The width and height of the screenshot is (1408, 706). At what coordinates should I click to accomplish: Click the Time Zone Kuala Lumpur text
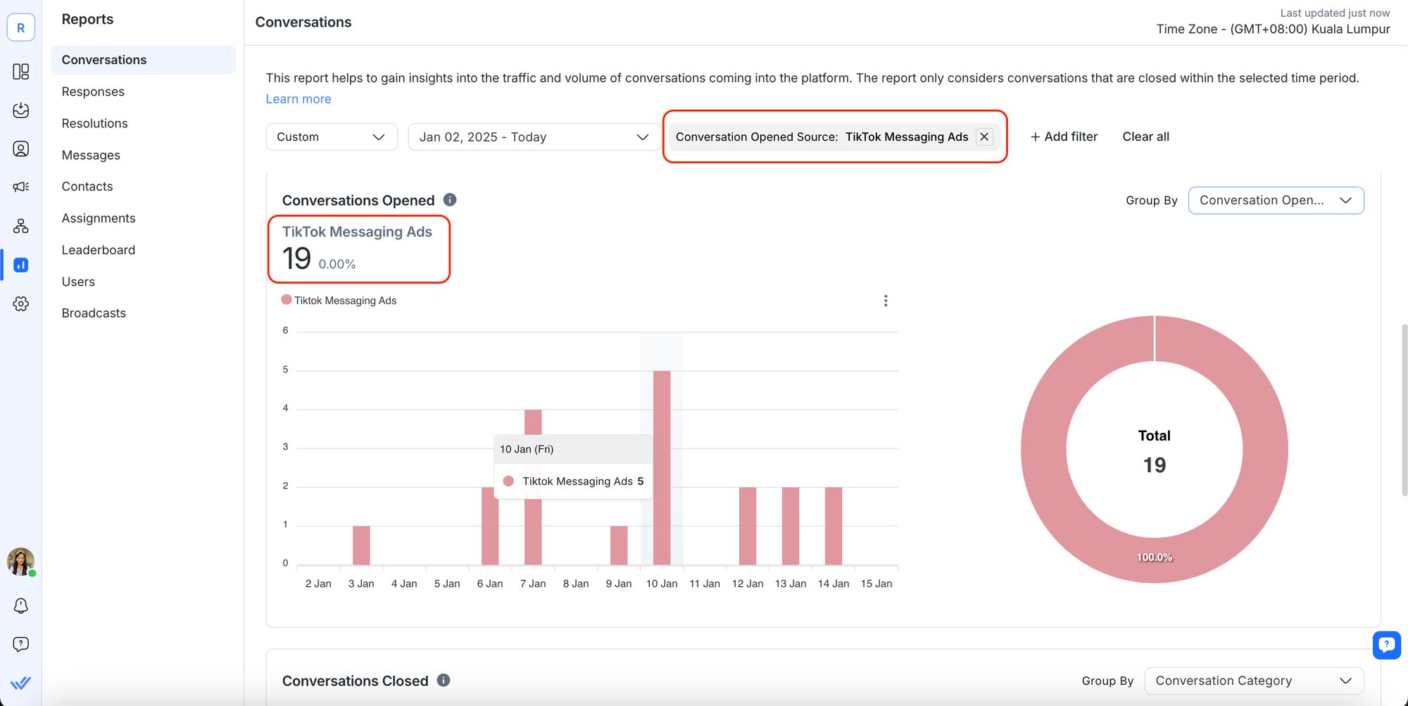pos(1273,29)
